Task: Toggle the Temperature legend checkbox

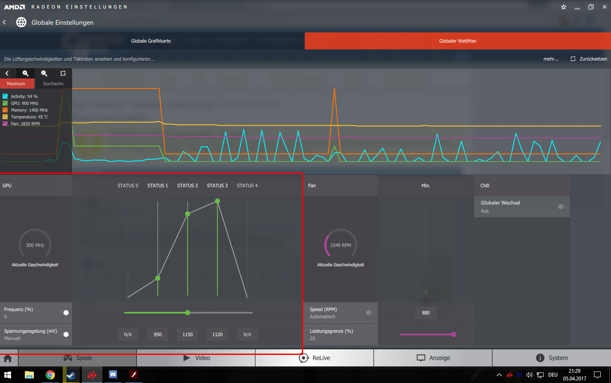Action: [5, 117]
